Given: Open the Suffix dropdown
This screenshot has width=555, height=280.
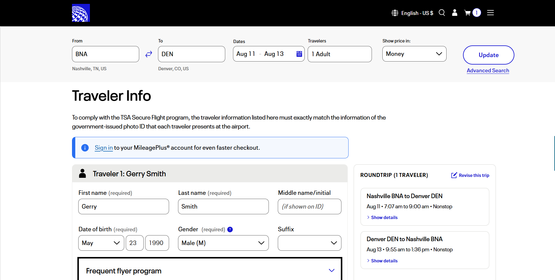Looking at the screenshot, I should point(309,243).
